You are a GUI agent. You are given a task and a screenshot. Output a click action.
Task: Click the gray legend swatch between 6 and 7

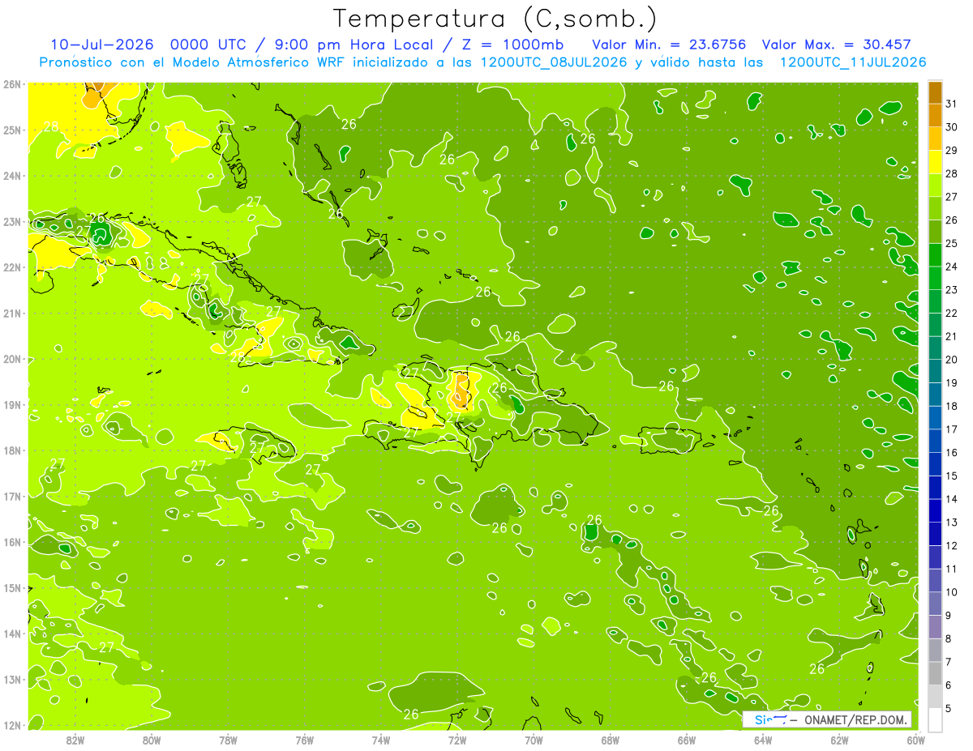935,673
